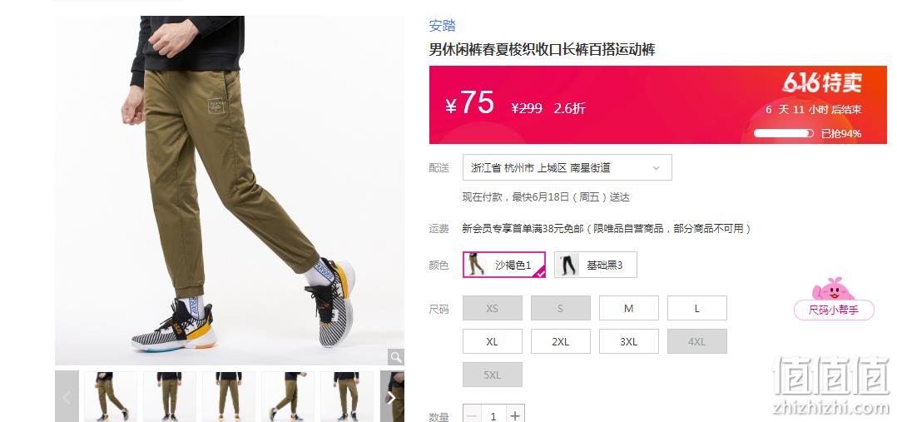Select the fifth product thumbnail
This screenshot has width=897, height=422.
click(x=347, y=397)
